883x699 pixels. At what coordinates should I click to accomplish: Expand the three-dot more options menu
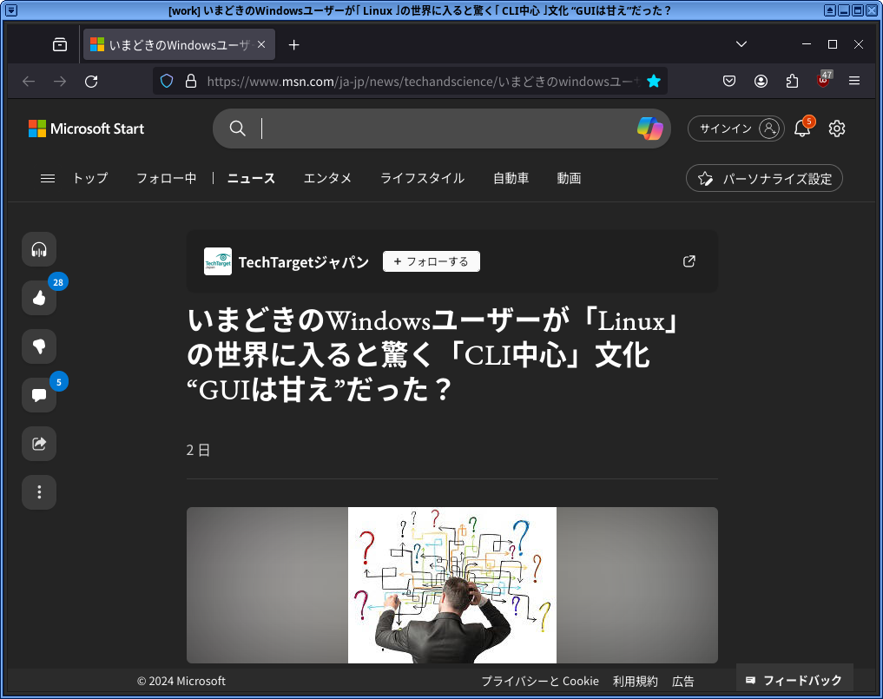tap(38, 492)
